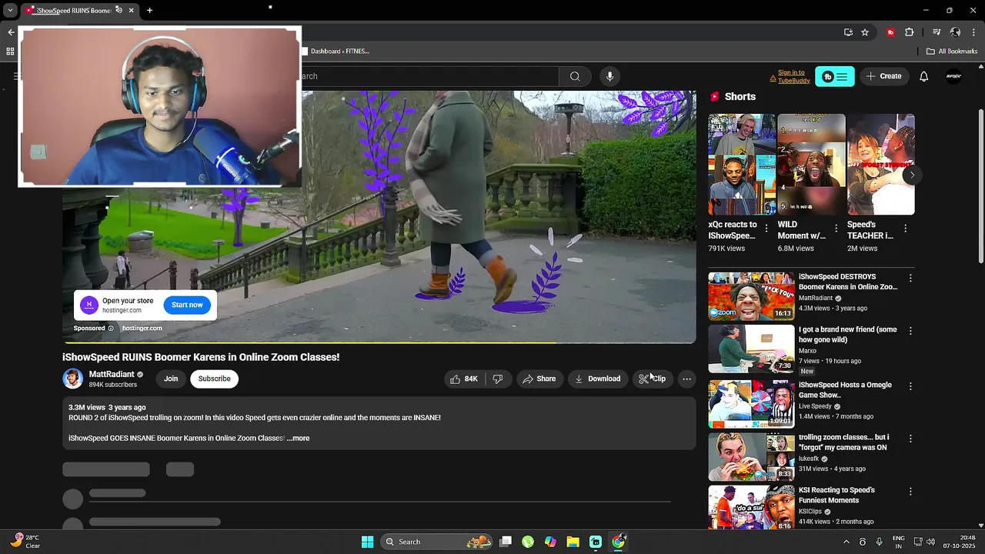Go back in the browser
This screenshot has height=554, width=985.
point(11,32)
